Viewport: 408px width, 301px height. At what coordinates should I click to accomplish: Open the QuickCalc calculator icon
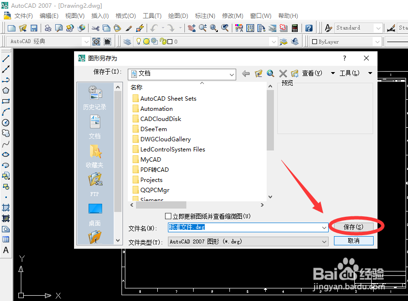[x=295, y=28]
